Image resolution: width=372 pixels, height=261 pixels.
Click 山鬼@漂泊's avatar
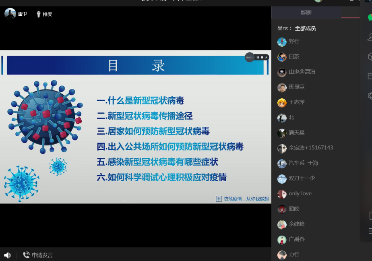[x=282, y=72]
